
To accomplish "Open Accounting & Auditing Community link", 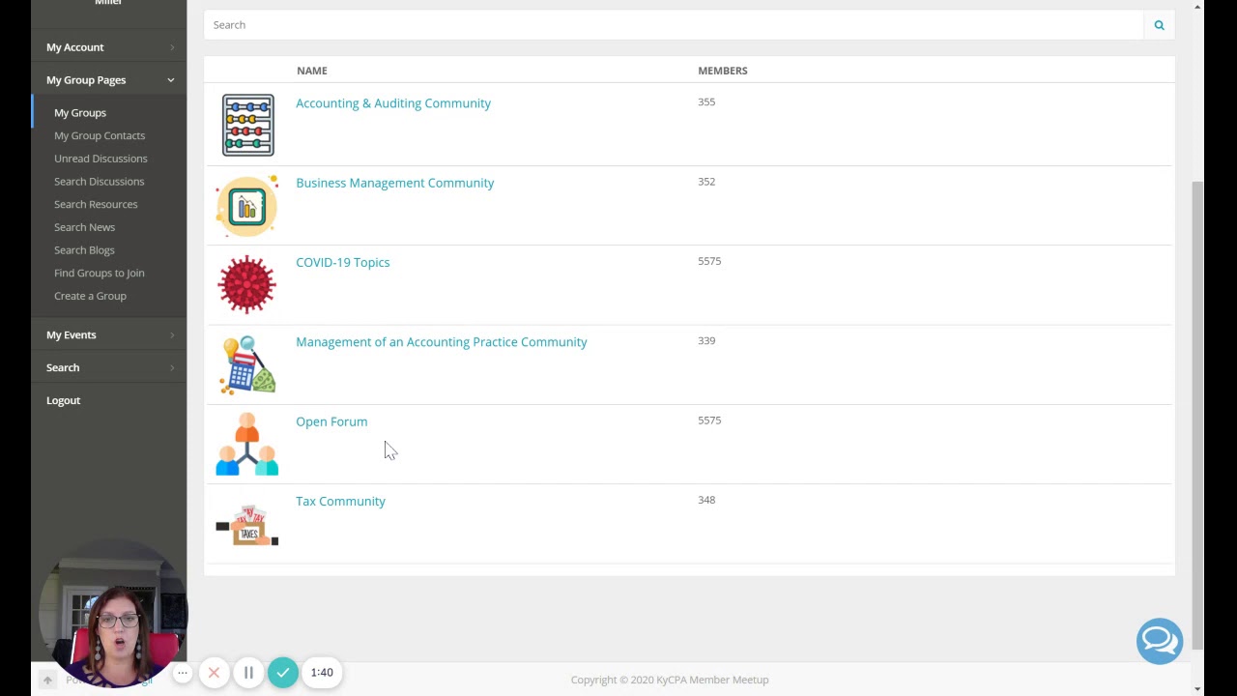I will point(393,103).
